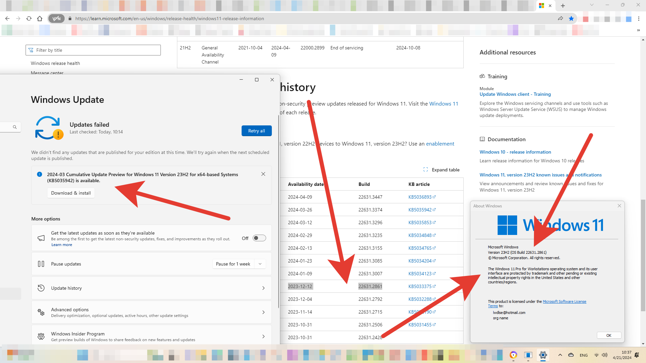
Task: Open Update Windows client - Training link
Action: [x=515, y=94]
